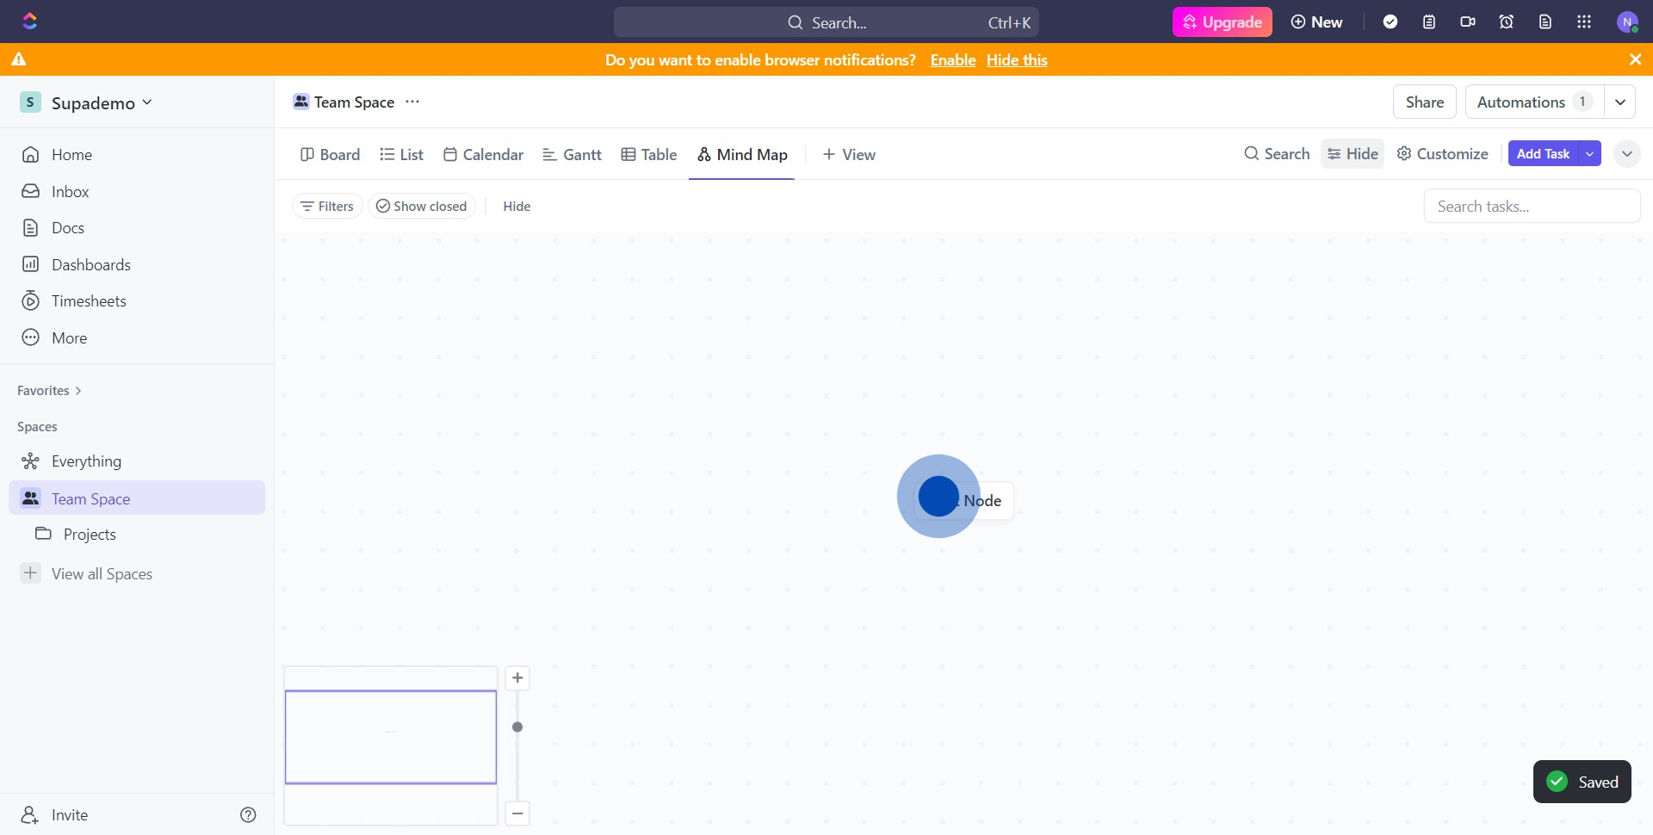Screen dimensions: 1653x835
Task: Toggle Show closed tasks
Action: point(422,206)
